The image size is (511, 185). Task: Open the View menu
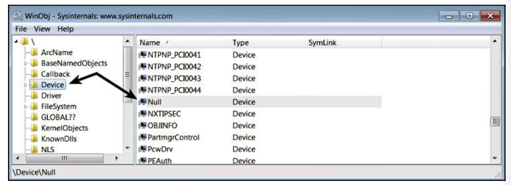(41, 29)
